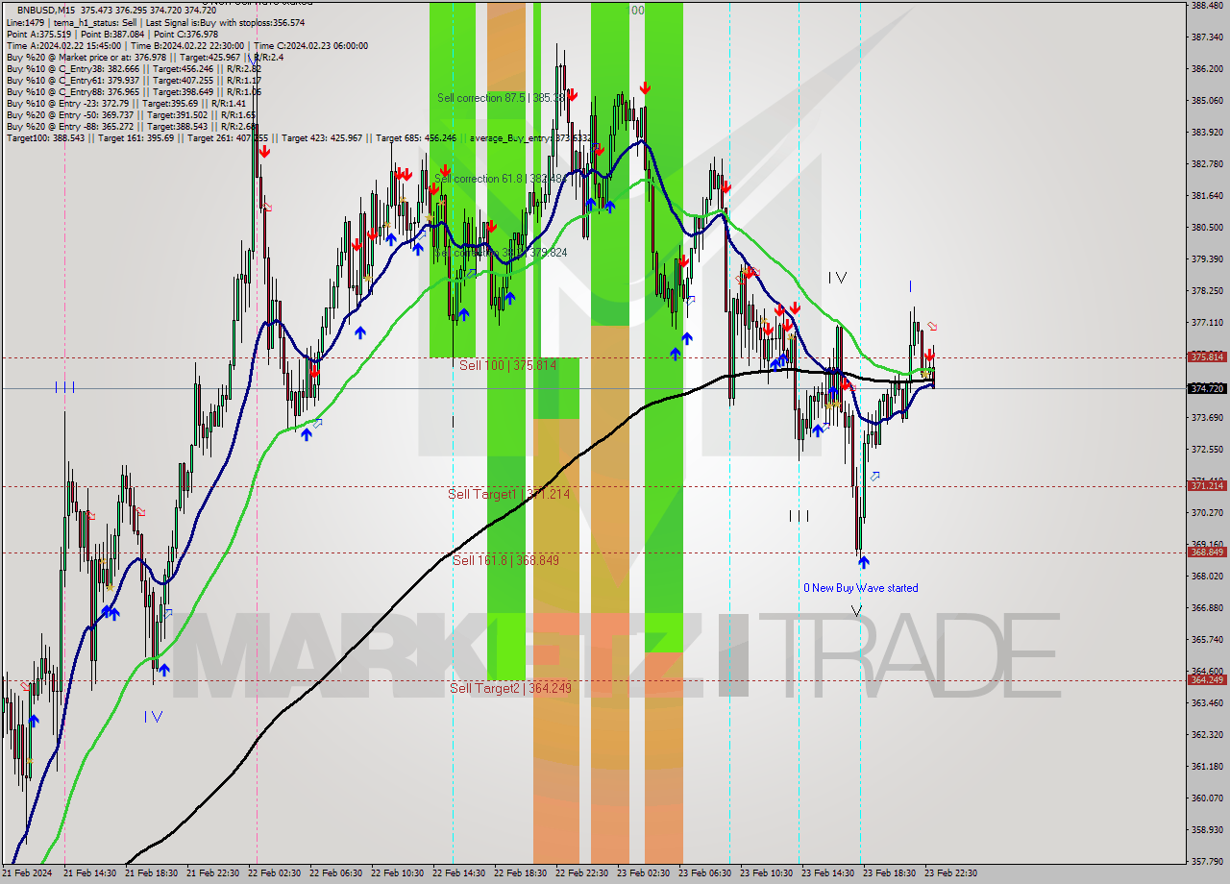This screenshot has width=1230, height=884.
Task: Select 'Buy %20 @ Entry -88: 365.272' line
Action: tap(131, 126)
